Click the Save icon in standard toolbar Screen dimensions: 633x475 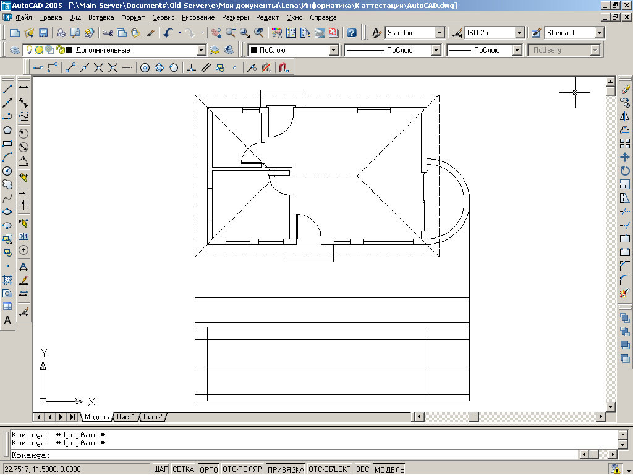click(43, 33)
